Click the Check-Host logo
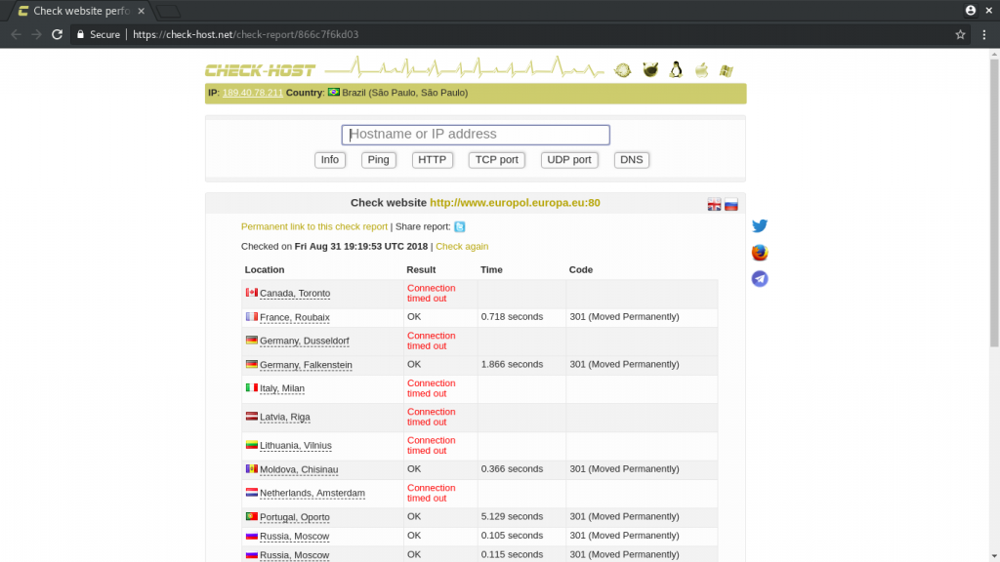The image size is (1000, 562). (260, 70)
